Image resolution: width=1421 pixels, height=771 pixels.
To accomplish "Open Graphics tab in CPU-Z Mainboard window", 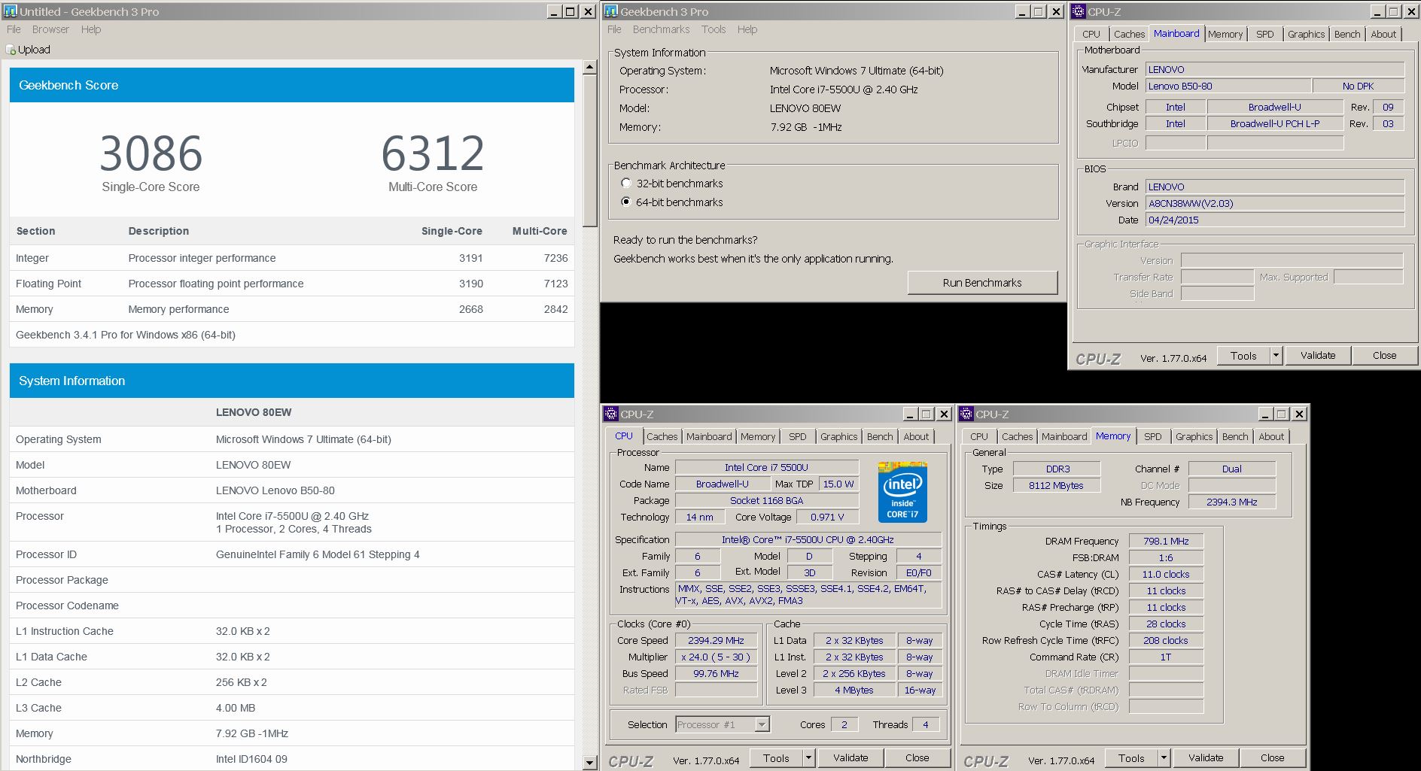I will (1306, 34).
